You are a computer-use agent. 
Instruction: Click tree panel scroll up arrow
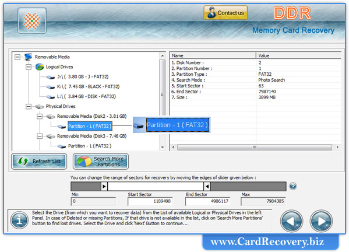[163, 55]
